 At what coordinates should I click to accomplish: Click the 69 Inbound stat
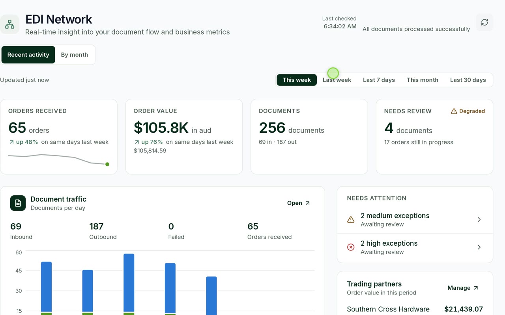coord(21,231)
